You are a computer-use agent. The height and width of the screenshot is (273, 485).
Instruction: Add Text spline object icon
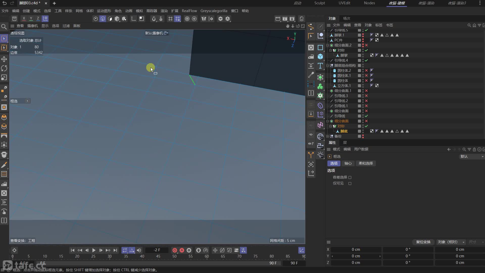click(x=320, y=66)
